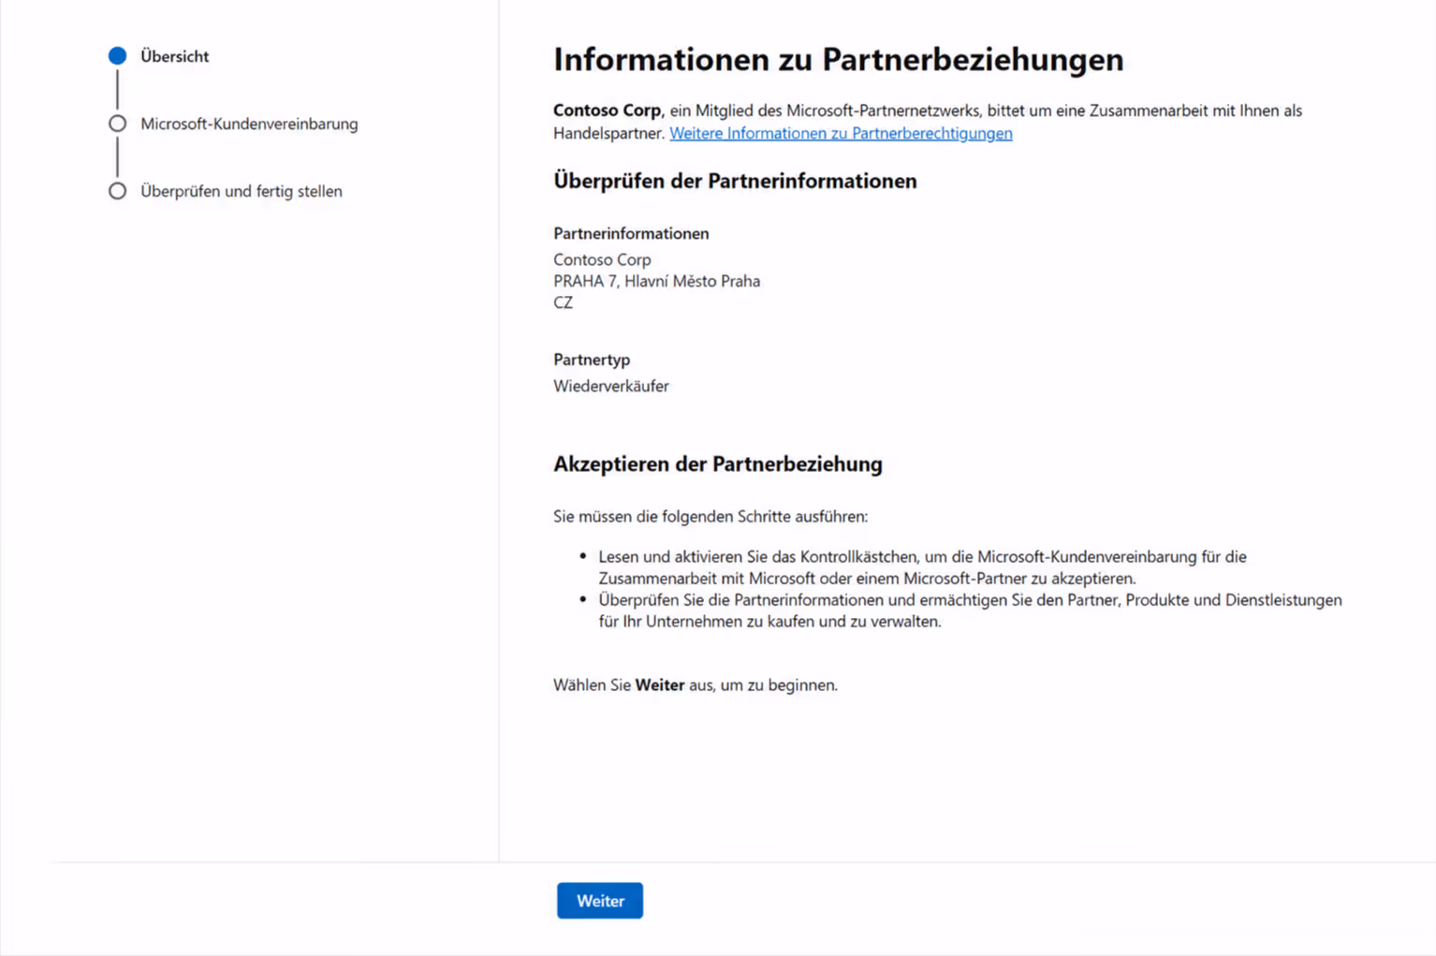Click the bold Contoso Corp name in intro
The width and height of the screenshot is (1436, 956).
607,110
